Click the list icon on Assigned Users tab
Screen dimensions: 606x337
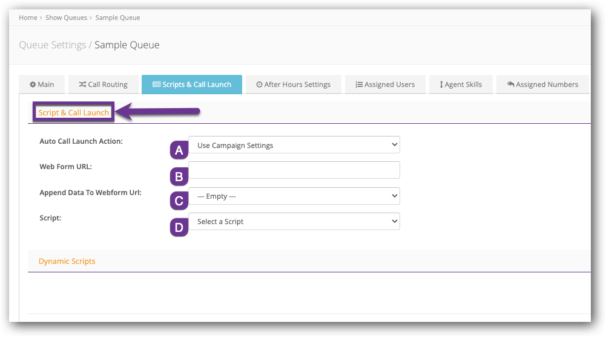click(x=359, y=85)
